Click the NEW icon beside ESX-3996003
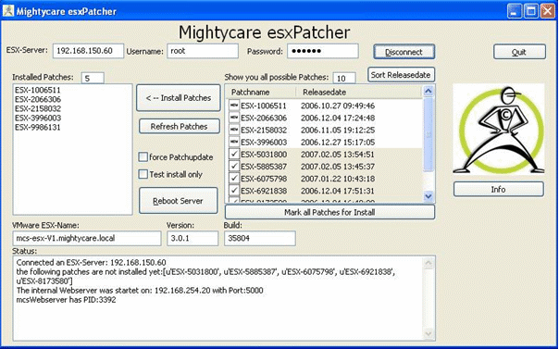Image resolution: width=559 pixels, height=349 pixels. 234,142
